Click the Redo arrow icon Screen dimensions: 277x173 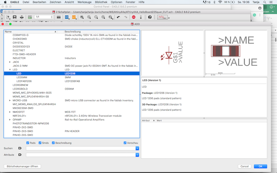pyautogui.click(x=126, y=17)
